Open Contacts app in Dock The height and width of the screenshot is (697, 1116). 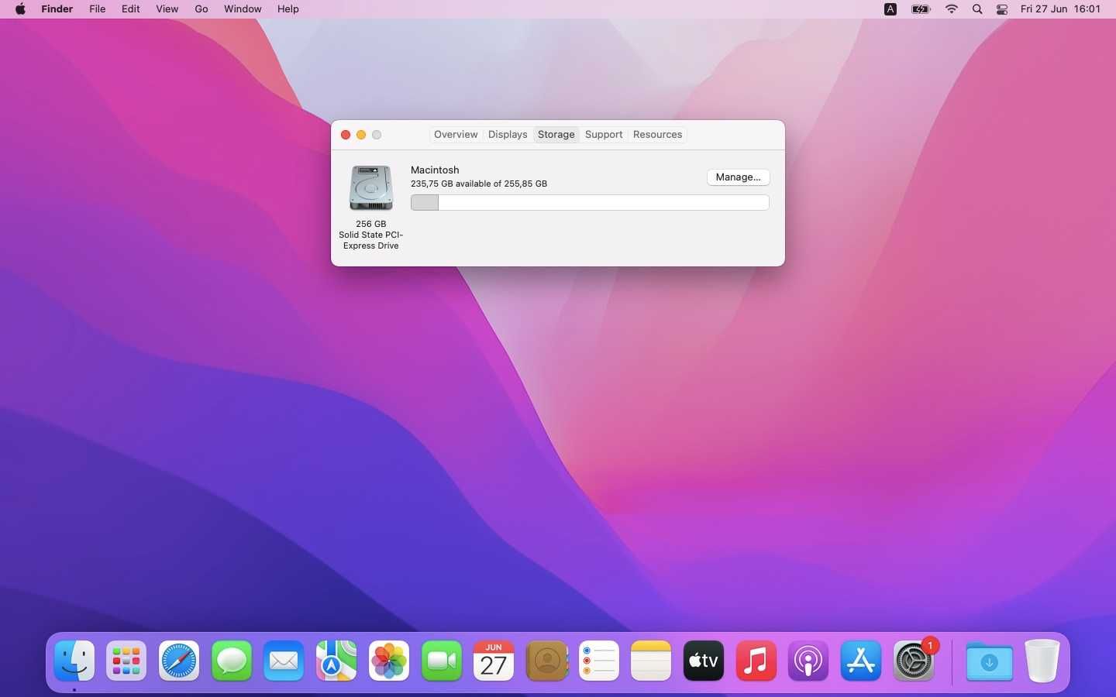[546, 661]
